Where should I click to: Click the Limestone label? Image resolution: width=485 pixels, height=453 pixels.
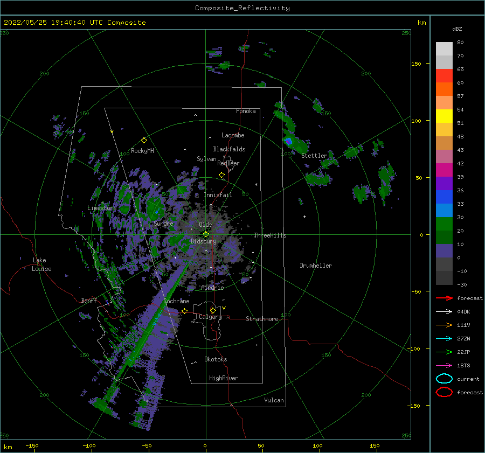[x=102, y=208]
